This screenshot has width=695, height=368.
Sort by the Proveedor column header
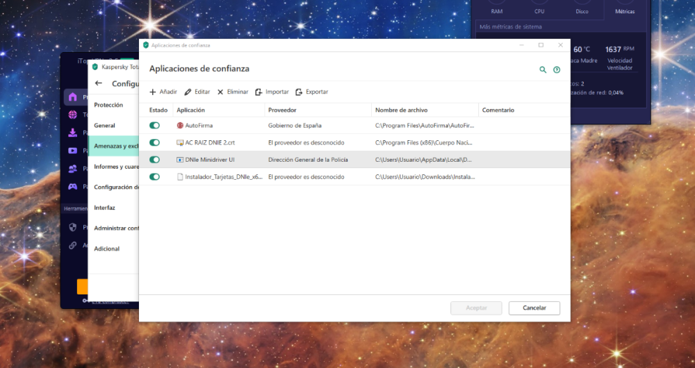[x=282, y=110]
